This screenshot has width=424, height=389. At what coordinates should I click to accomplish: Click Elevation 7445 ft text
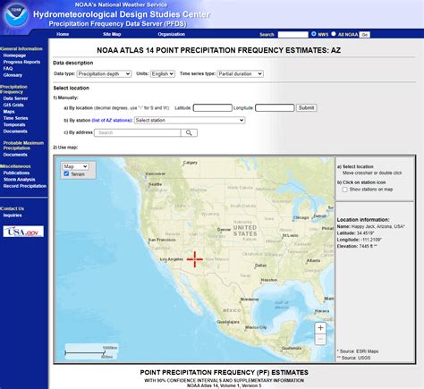[x=357, y=246]
